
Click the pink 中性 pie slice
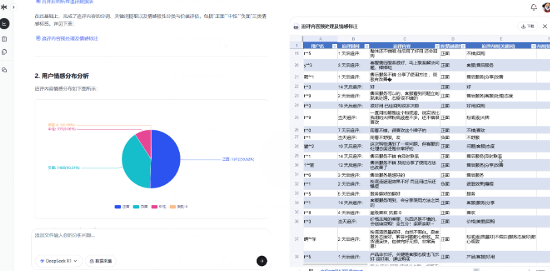pyautogui.click(x=144, y=140)
